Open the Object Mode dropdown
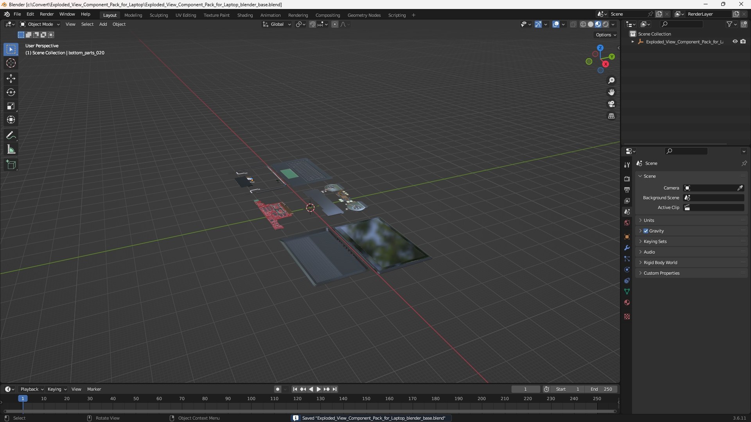 pyautogui.click(x=40, y=24)
